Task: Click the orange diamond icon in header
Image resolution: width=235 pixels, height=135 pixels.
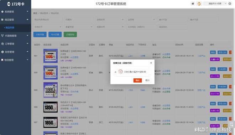Action: (199, 4)
